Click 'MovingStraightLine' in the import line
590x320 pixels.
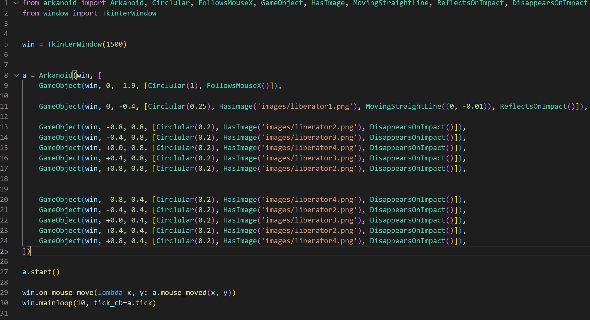(391, 3)
